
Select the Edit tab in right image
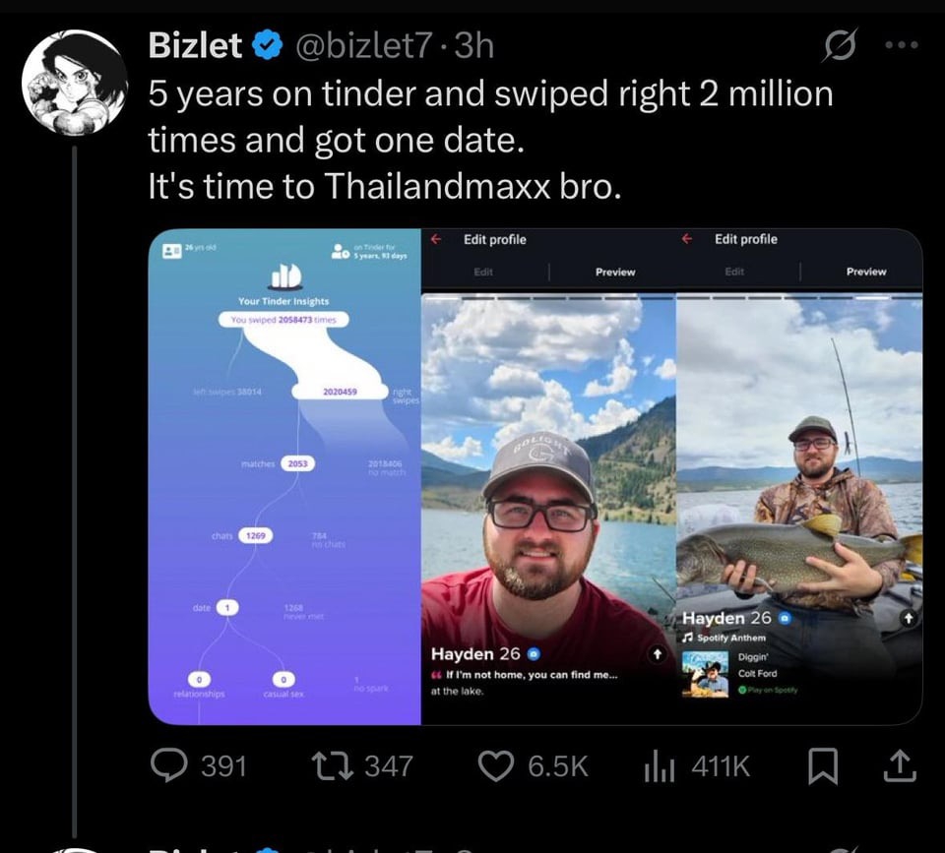point(734,272)
